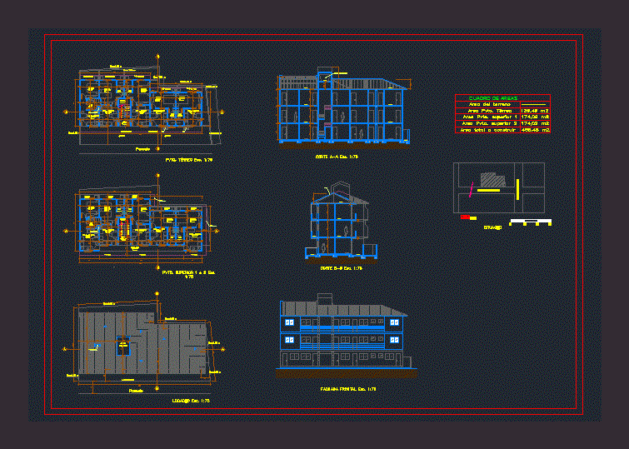Select the hatched building block on site plan

click(x=492, y=178)
